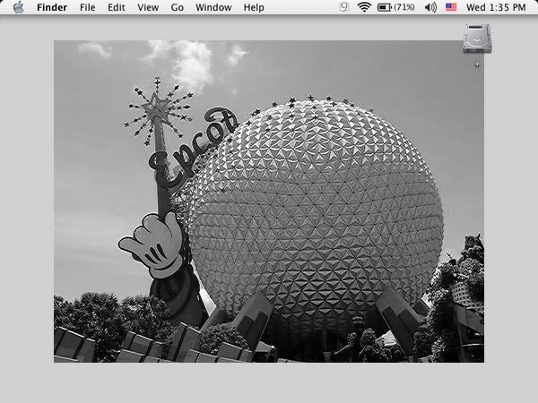Click the Mickey glove hand in photo

[x=152, y=243]
